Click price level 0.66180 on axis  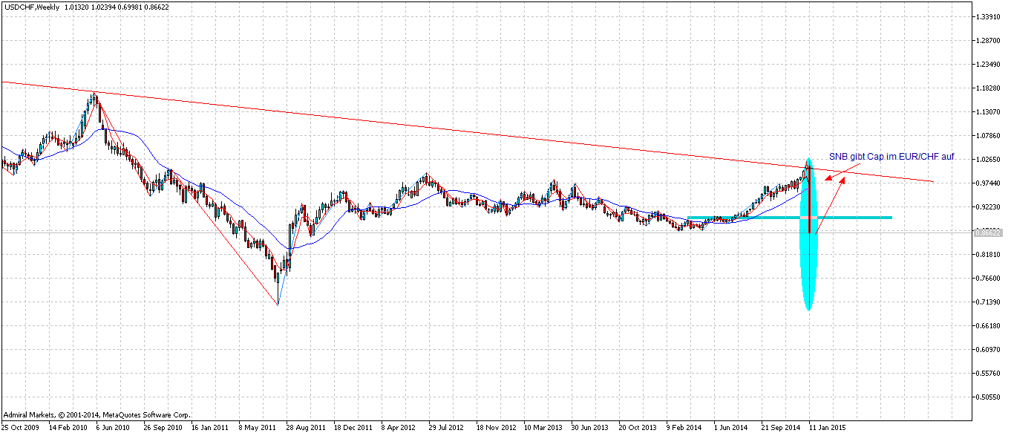click(987, 325)
